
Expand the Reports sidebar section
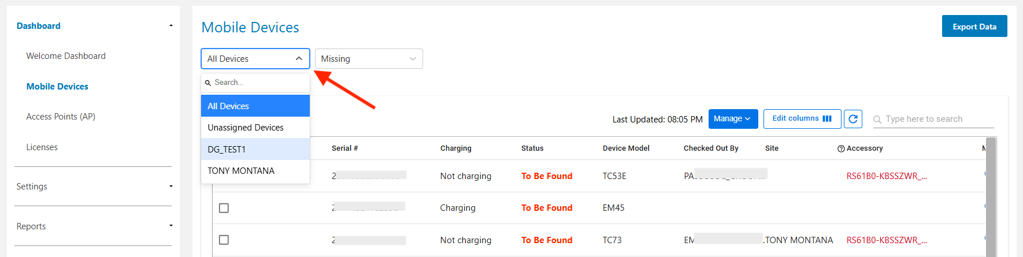point(170,226)
